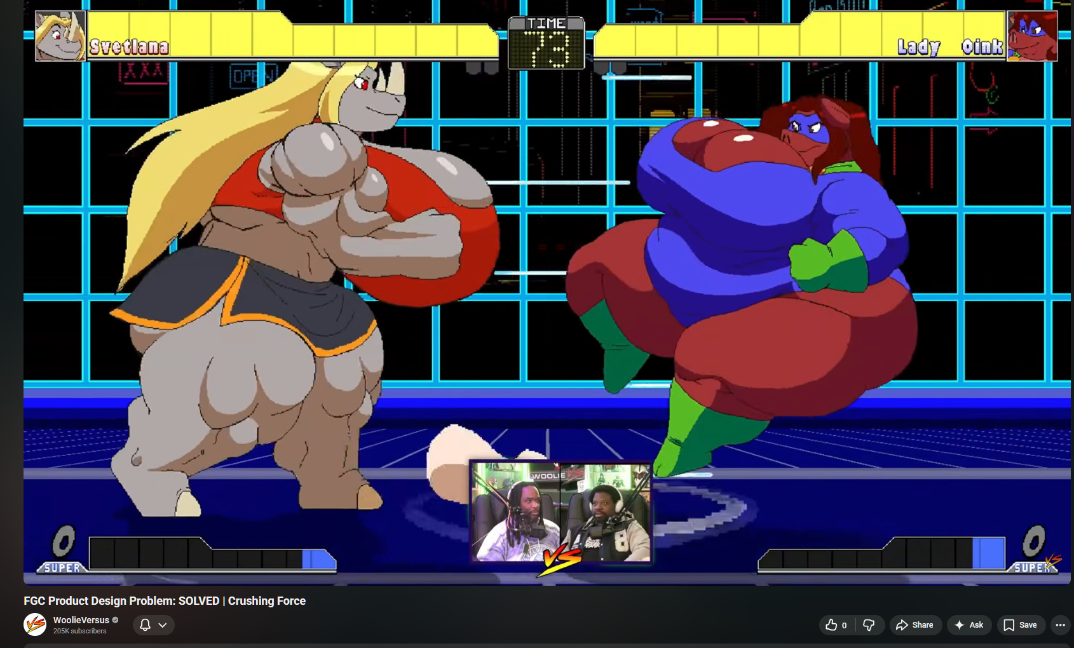Click the Svetlana character portrait in video
1074x648 pixels.
(x=60, y=36)
